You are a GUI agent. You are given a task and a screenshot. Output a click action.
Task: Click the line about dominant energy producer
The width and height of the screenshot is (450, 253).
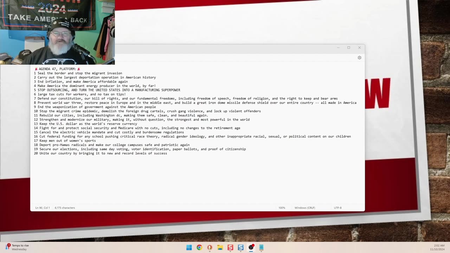pyautogui.click(x=95, y=86)
